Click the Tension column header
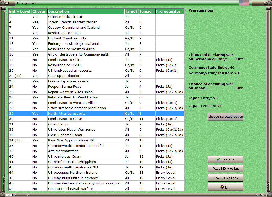The width and height of the screenshot is (272, 197). pos(147,11)
